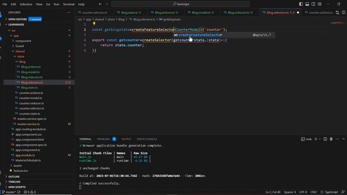Open Blog.actions.ts in the explorer
The width and height of the screenshot is (347, 195).
[31, 67]
